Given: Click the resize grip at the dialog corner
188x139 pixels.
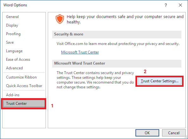Looking at the screenshot, I should 186,137.
